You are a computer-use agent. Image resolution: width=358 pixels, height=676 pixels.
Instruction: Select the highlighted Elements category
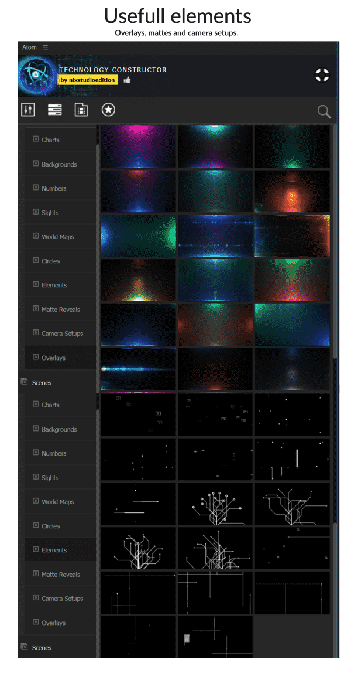[54, 550]
